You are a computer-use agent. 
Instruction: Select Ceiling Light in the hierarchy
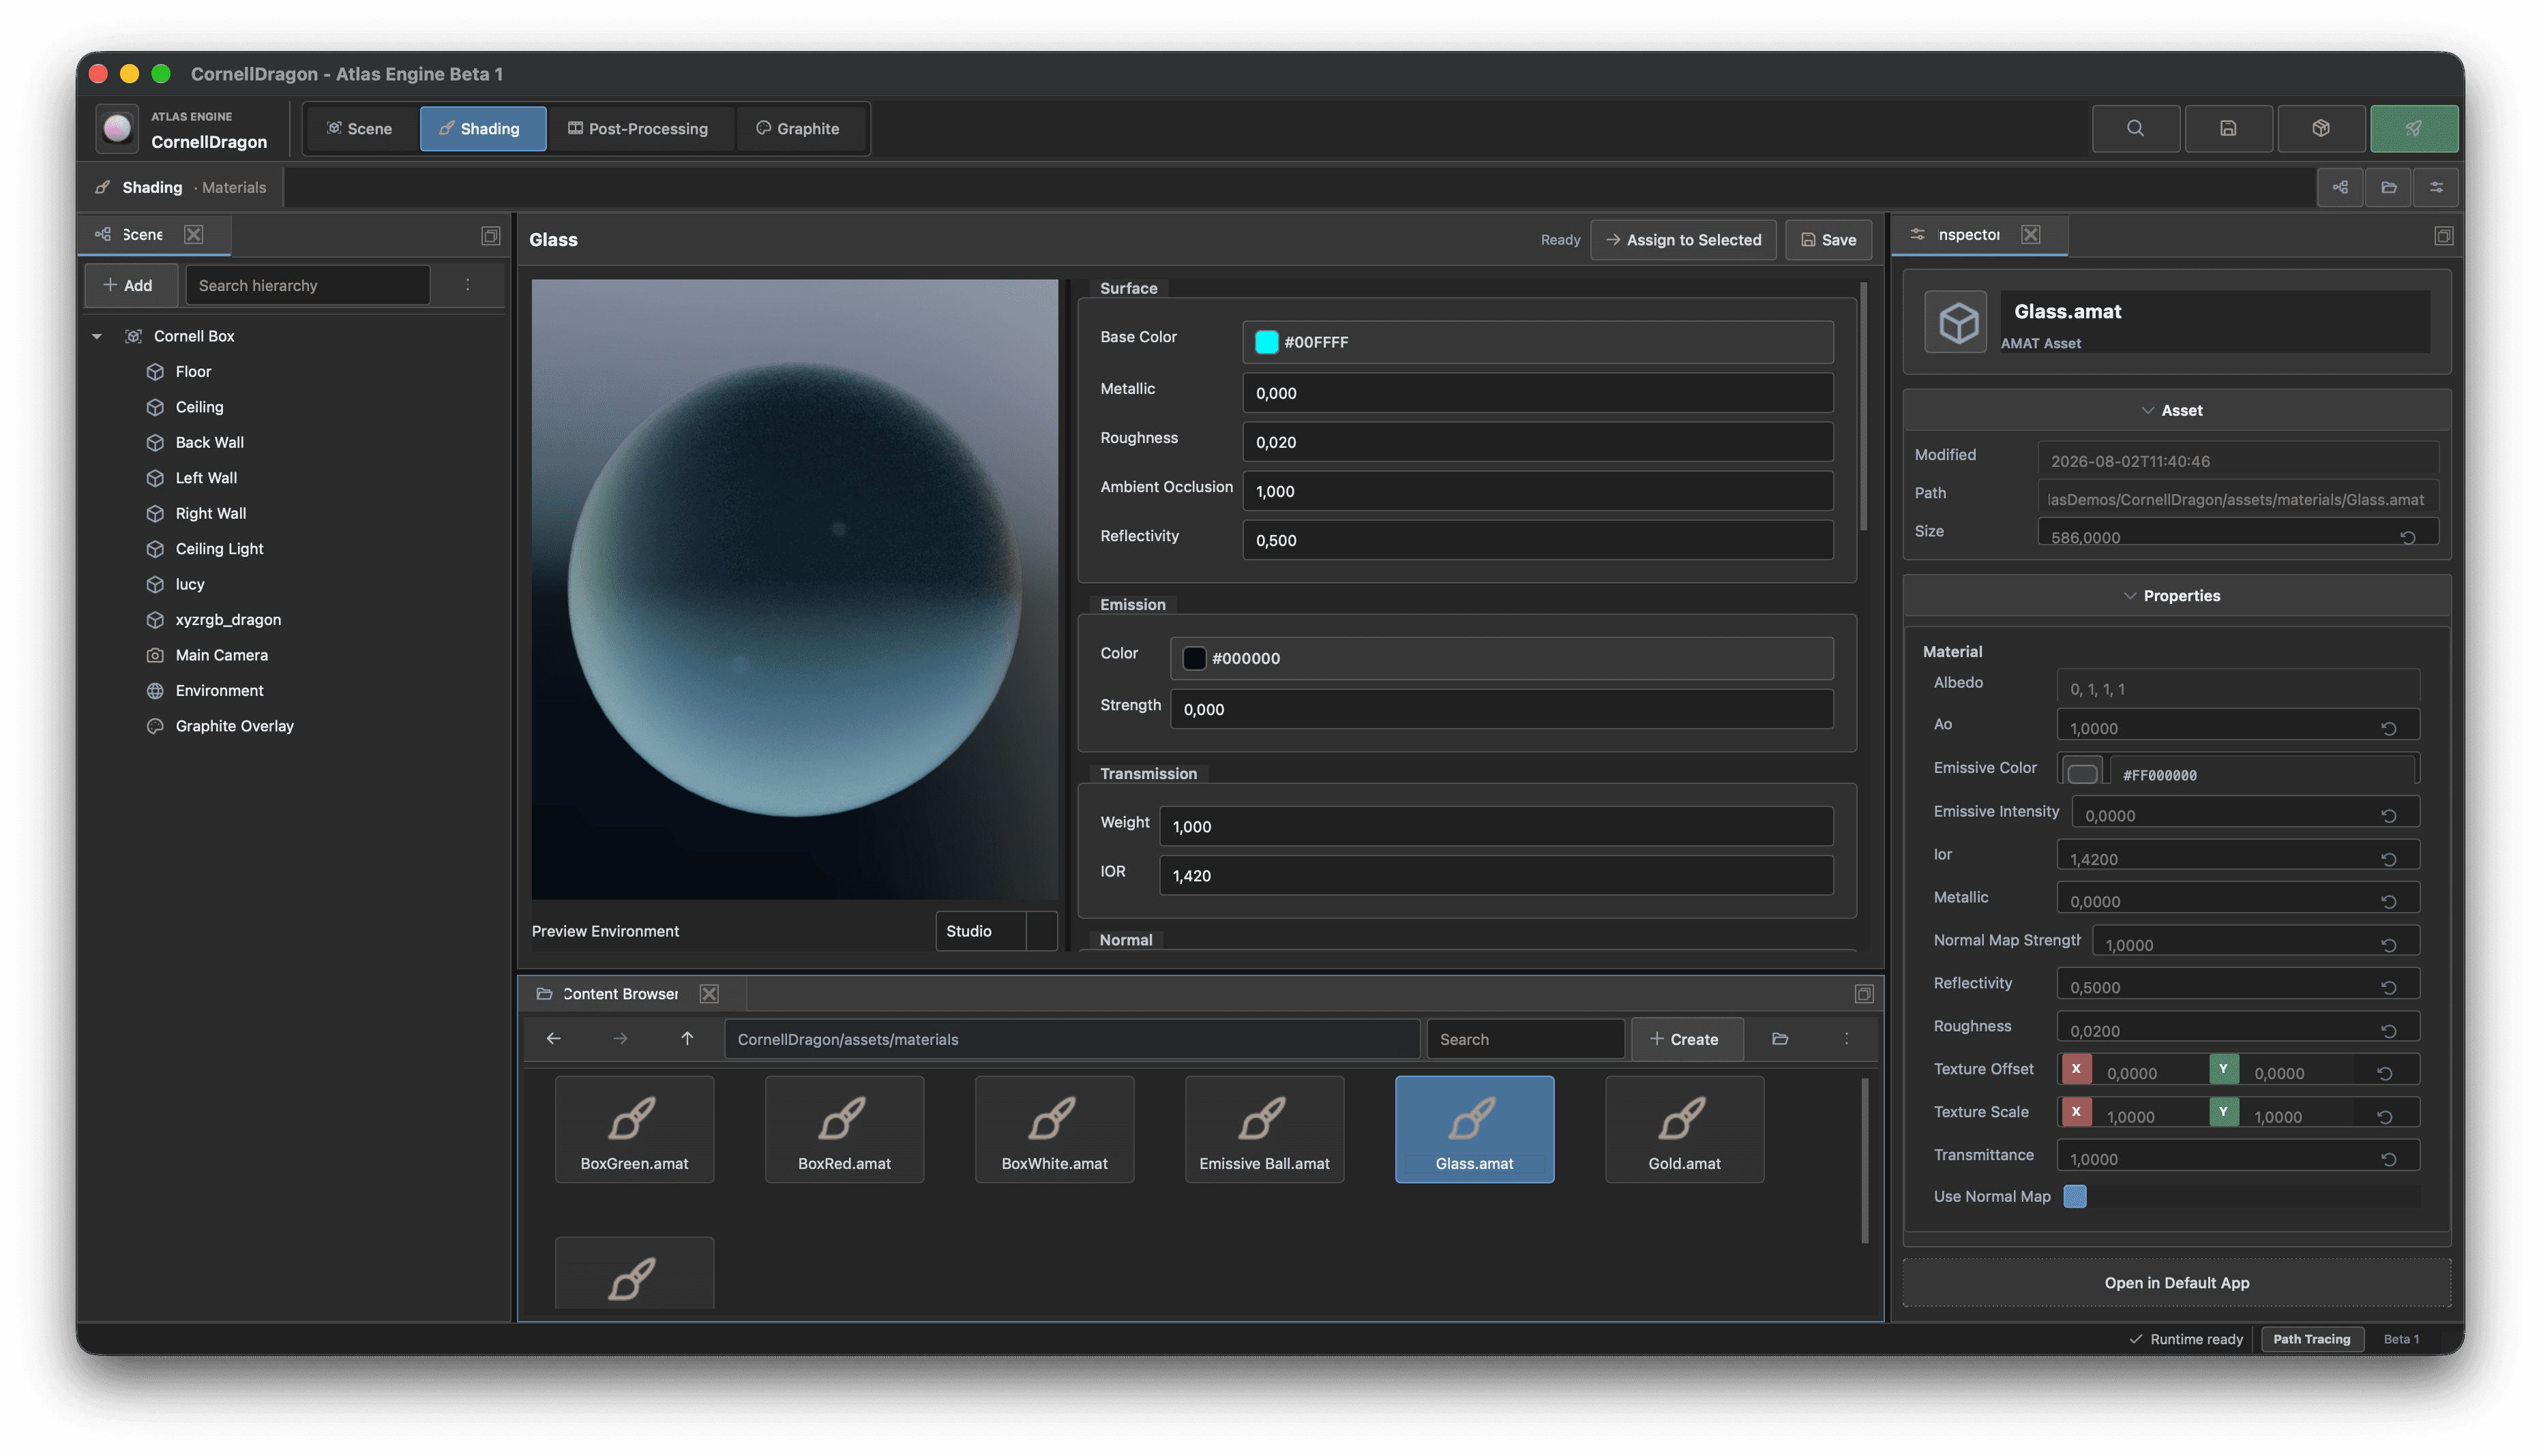[219, 549]
